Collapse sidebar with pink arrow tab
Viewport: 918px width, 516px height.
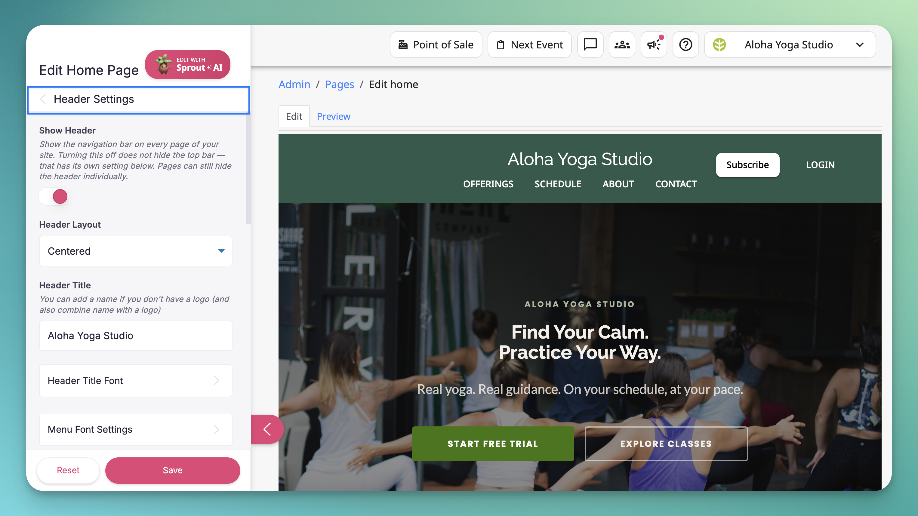(x=267, y=429)
